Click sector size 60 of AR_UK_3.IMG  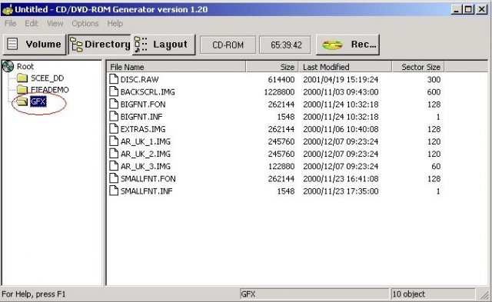[x=436, y=166]
